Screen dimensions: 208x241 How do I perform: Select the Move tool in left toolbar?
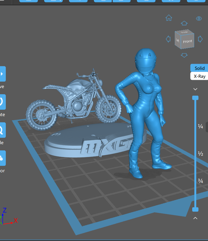[x=3, y=74]
